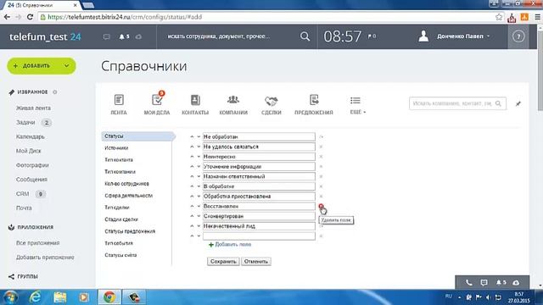
Task: Open Календарь in sidebar
Action: click(31, 136)
